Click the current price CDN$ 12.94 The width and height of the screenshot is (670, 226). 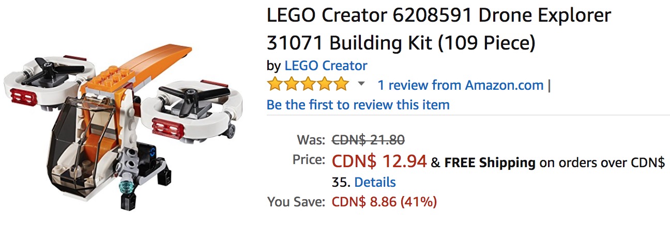click(379, 162)
